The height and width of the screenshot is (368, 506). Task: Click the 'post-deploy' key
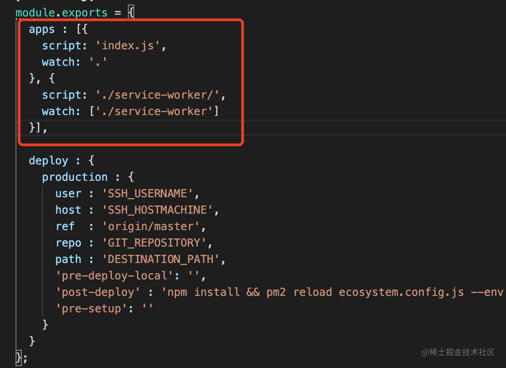[98, 292]
